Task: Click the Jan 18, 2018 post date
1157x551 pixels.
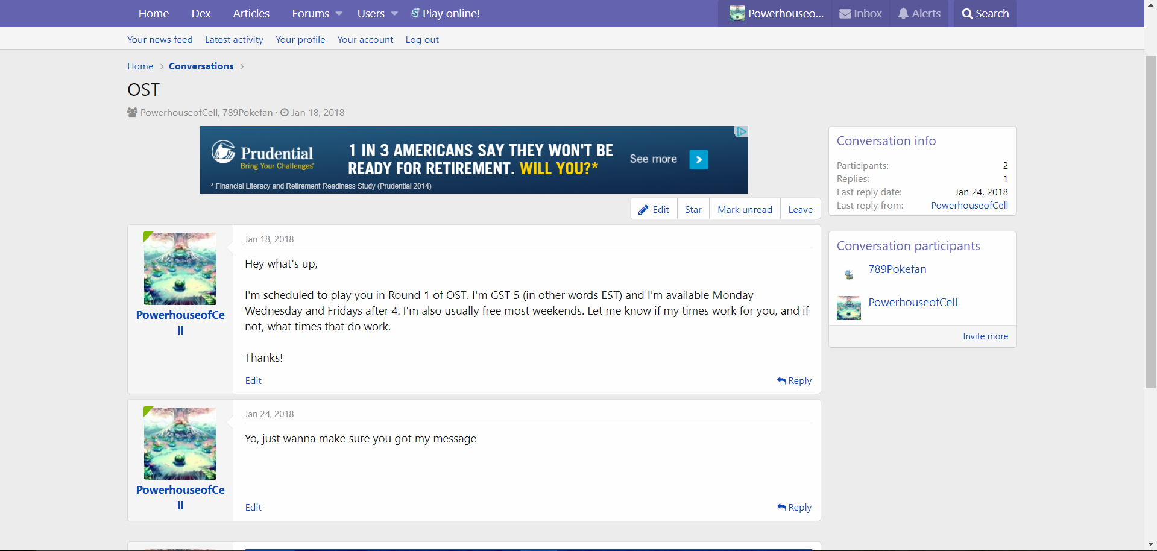Action: tap(270, 239)
